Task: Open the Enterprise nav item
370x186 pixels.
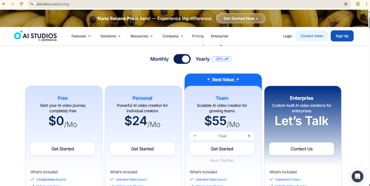Action: pos(219,36)
